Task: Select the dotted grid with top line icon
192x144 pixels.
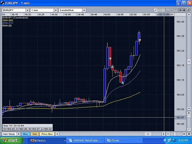Action: [x=175, y=10]
